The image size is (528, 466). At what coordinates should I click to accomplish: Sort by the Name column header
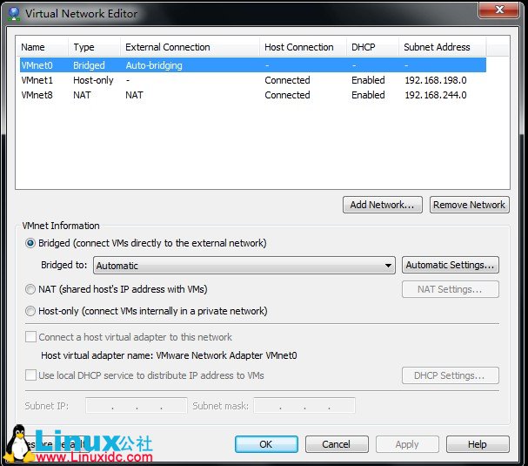42,47
